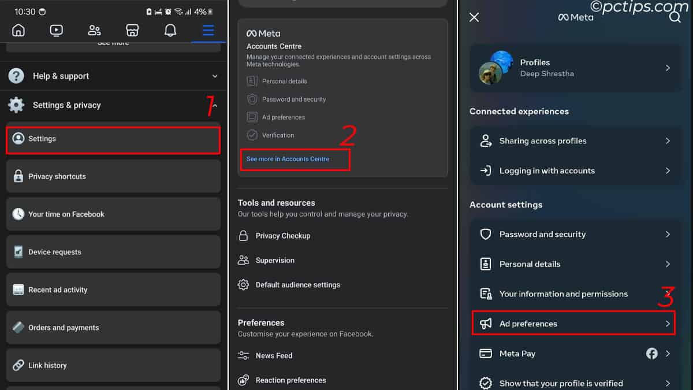The image size is (693, 390).
Task: Click the Settings & privacy gear icon
Action: click(16, 105)
